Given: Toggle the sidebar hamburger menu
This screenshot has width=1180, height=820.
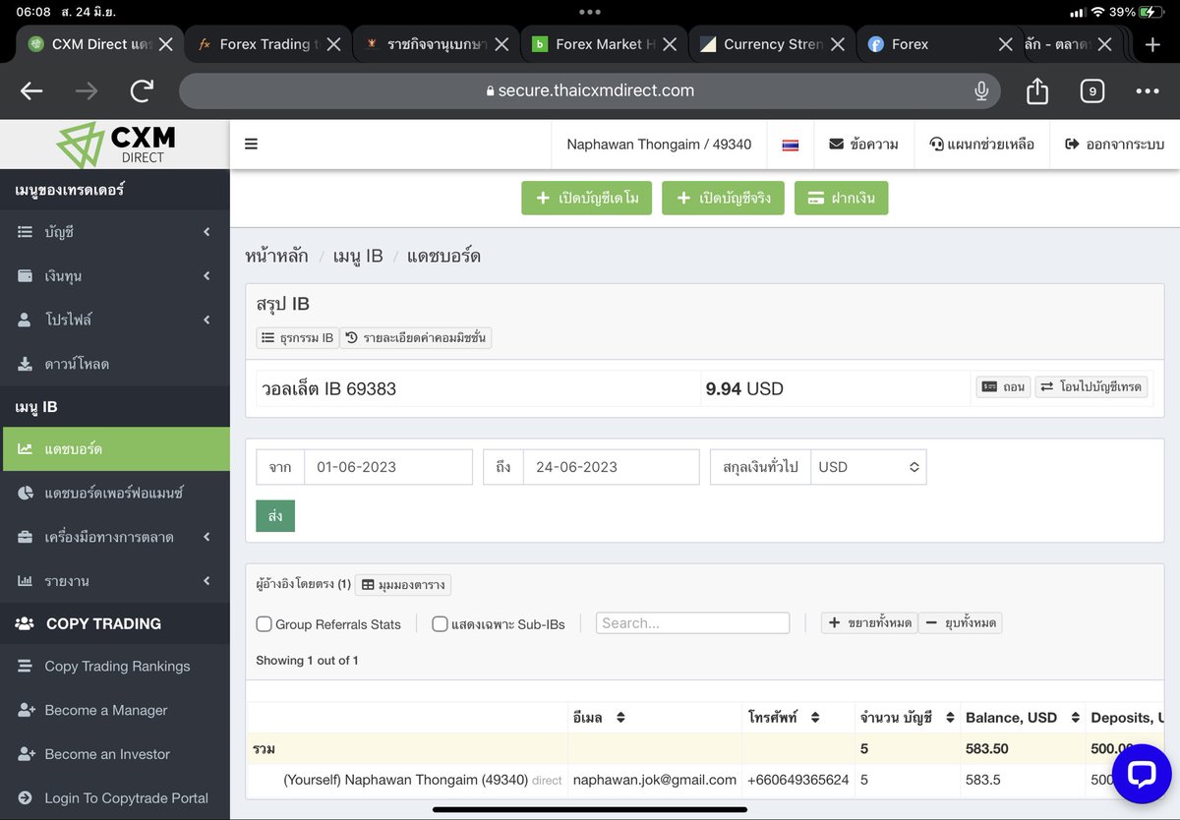Looking at the screenshot, I should click(x=251, y=145).
